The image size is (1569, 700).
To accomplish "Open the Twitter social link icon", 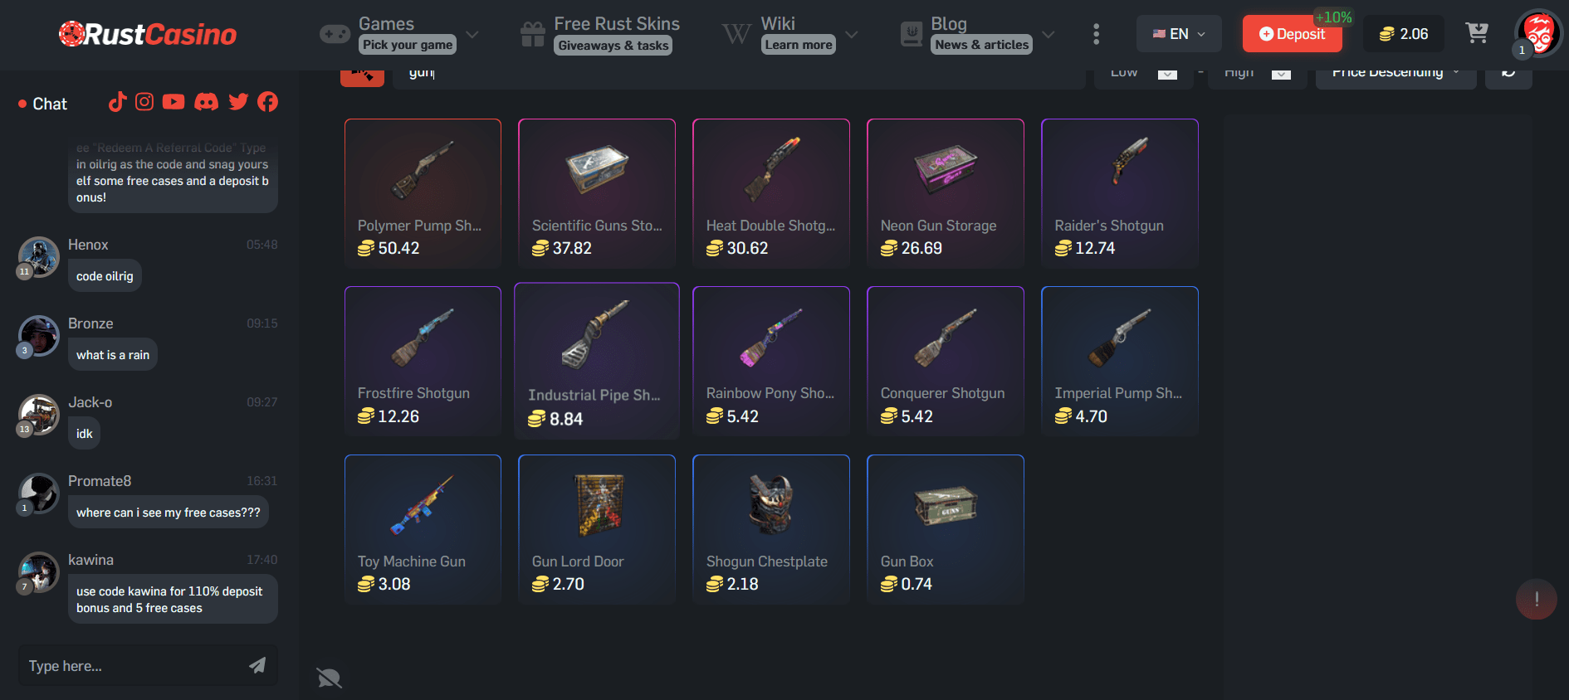I will coord(238,102).
